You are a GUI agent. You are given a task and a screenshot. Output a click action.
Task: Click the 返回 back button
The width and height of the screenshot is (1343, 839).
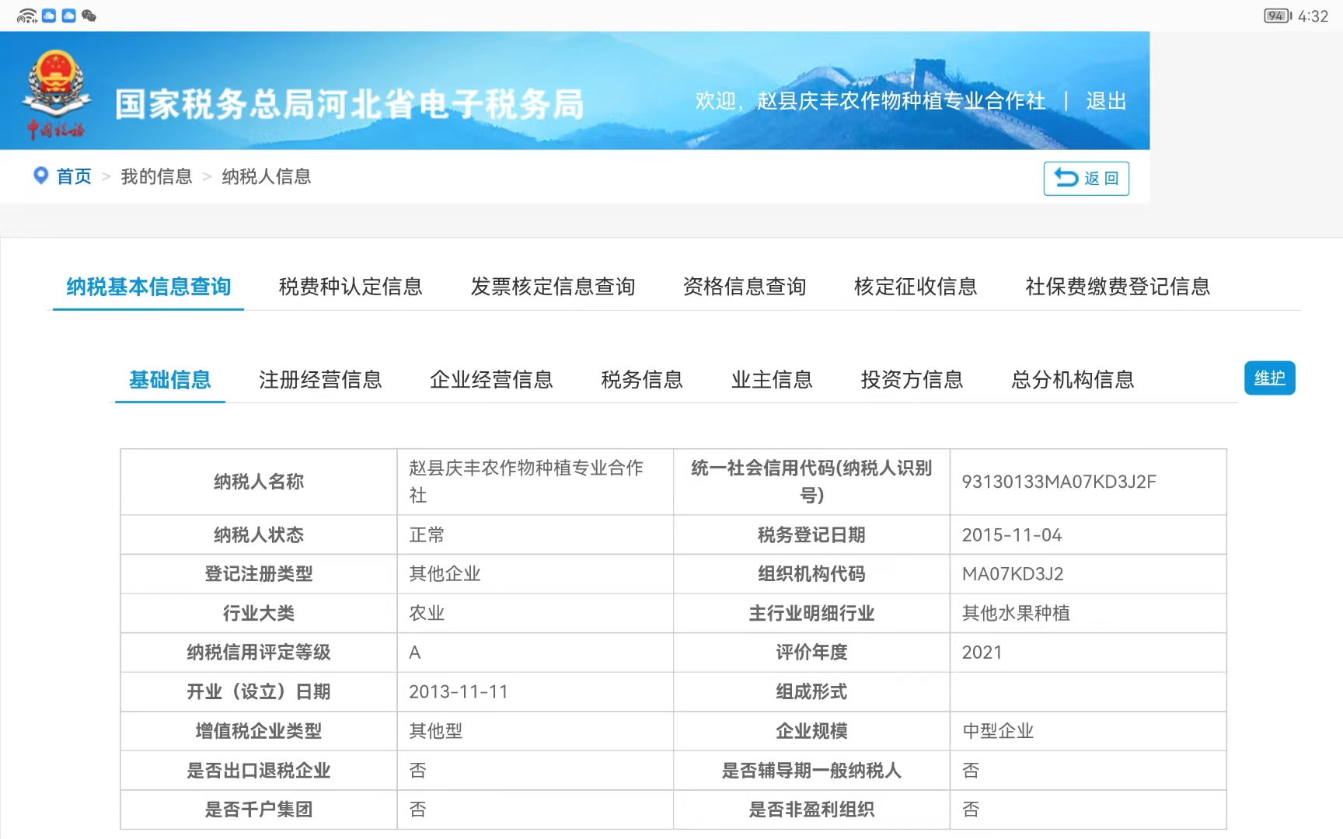click(1086, 179)
